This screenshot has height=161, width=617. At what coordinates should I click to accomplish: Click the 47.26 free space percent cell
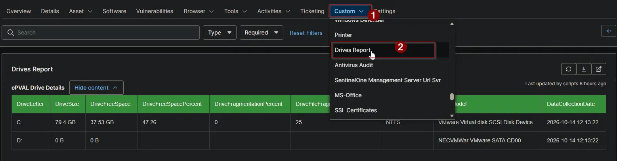[173, 122]
